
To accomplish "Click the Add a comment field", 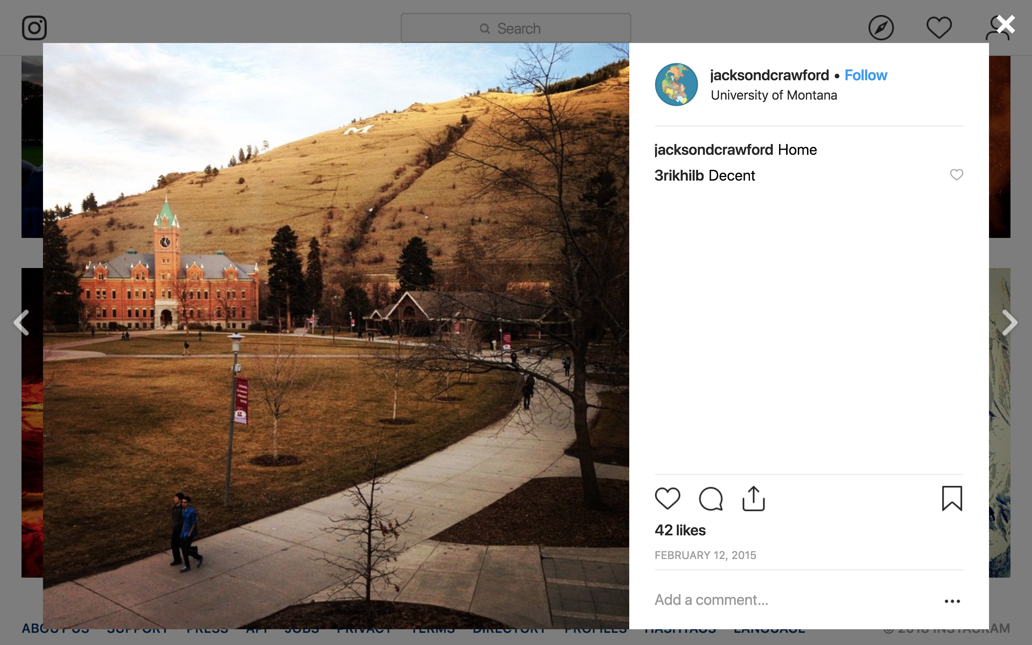I will (x=793, y=600).
